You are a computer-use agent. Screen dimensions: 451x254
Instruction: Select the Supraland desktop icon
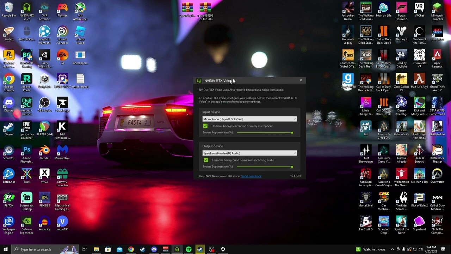tap(419, 223)
